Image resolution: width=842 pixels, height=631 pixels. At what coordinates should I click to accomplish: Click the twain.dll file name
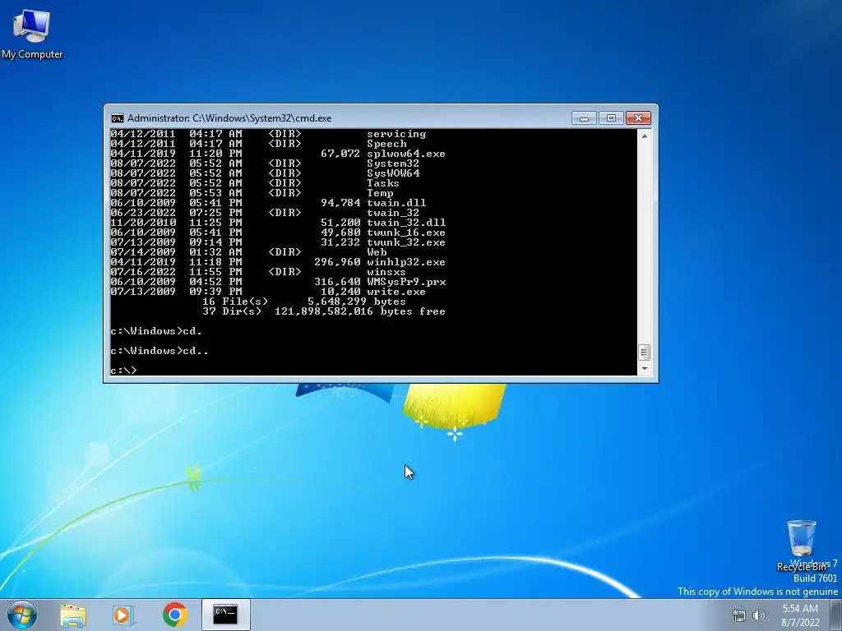[x=396, y=203]
